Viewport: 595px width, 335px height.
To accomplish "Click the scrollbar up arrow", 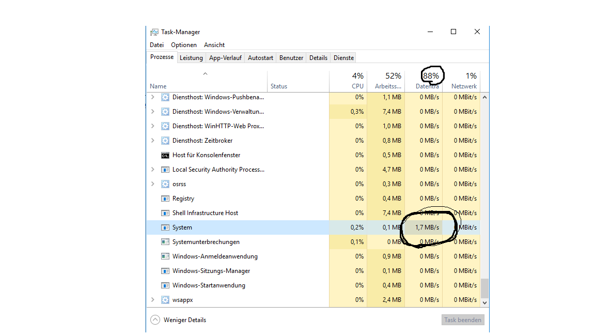I will pyautogui.click(x=484, y=97).
